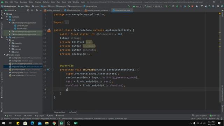Open the Pixel 3 XL API 29 device dropdown

pyautogui.click(x=153, y=6)
